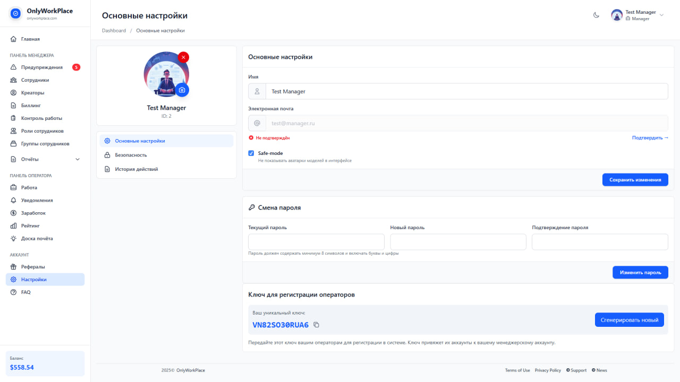Follow the Подтвердить email link
This screenshot has width=680, height=382.
click(x=649, y=137)
